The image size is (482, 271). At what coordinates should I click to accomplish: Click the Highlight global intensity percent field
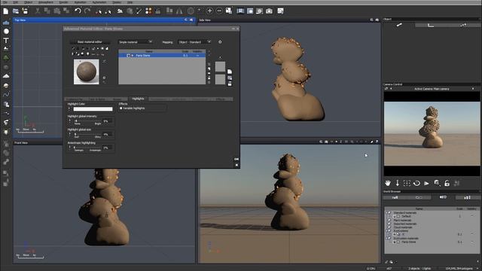(108, 121)
